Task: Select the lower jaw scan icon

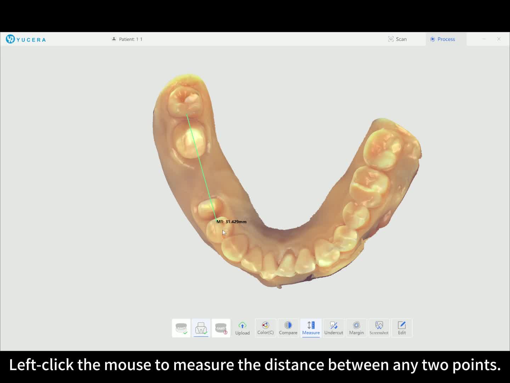Action: [x=201, y=328]
